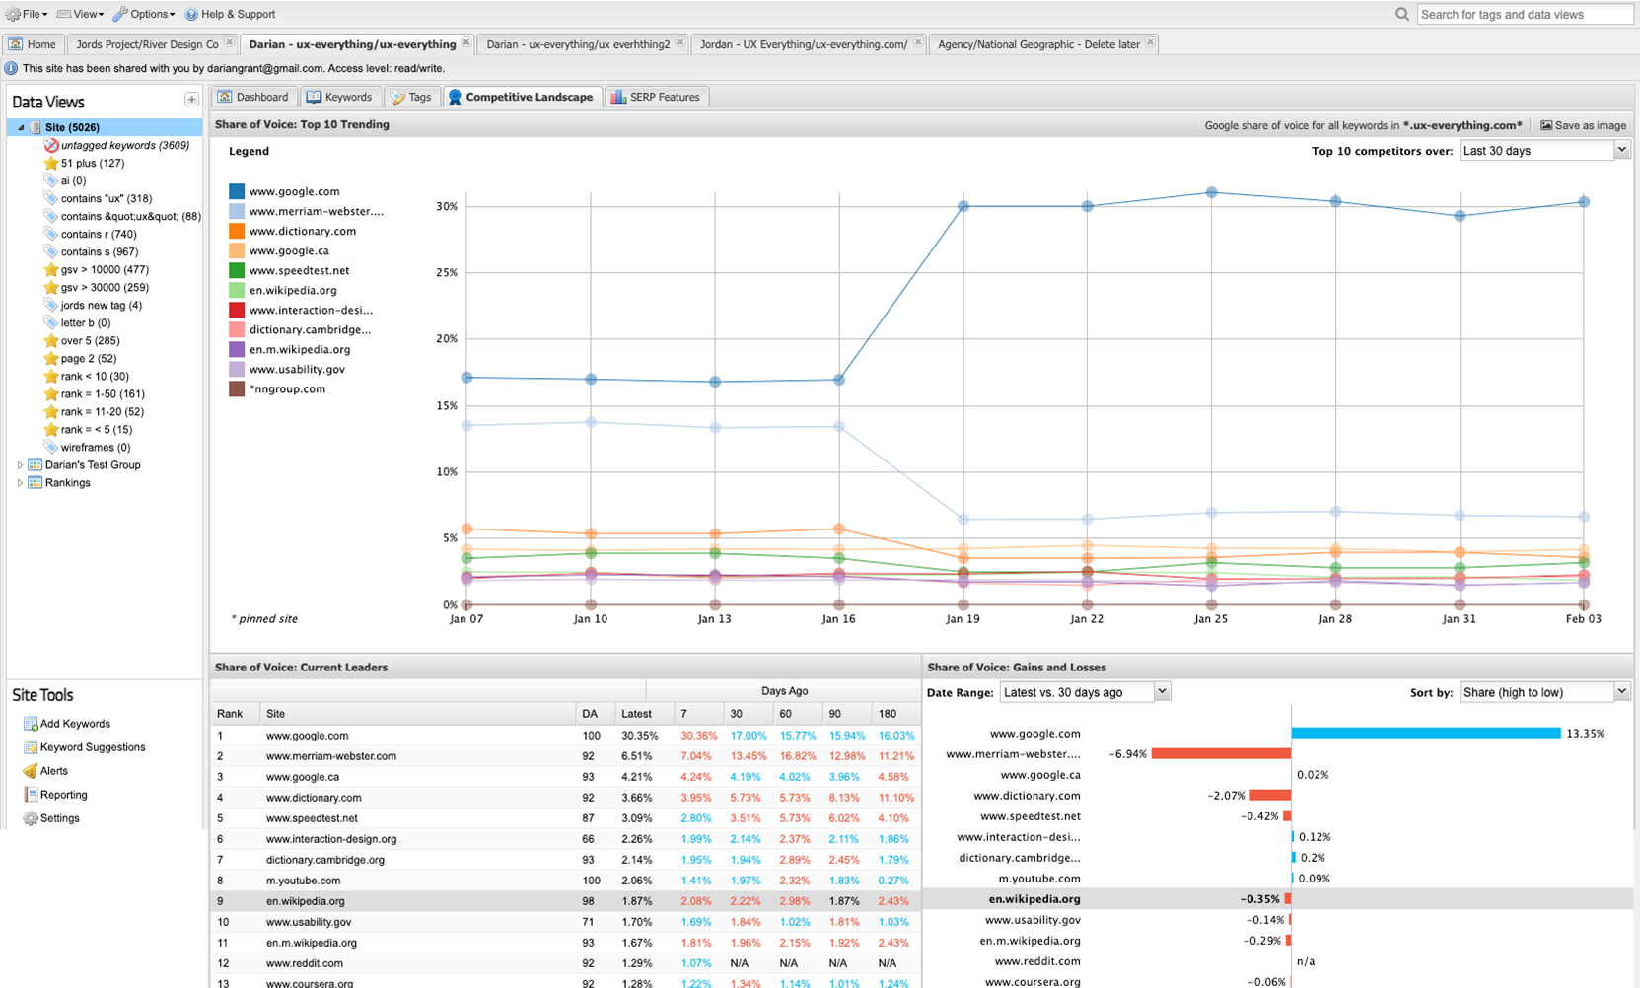Click the star icon for page 2 (52)

tap(51, 358)
